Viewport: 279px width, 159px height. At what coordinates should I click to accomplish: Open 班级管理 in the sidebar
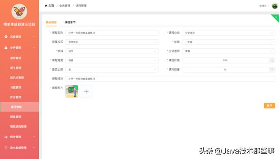[16, 116]
